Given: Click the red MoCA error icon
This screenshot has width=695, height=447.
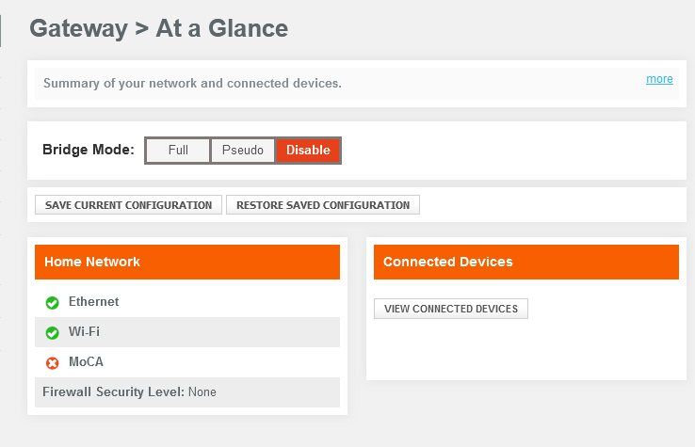Looking at the screenshot, I should pyautogui.click(x=53, y=362).
